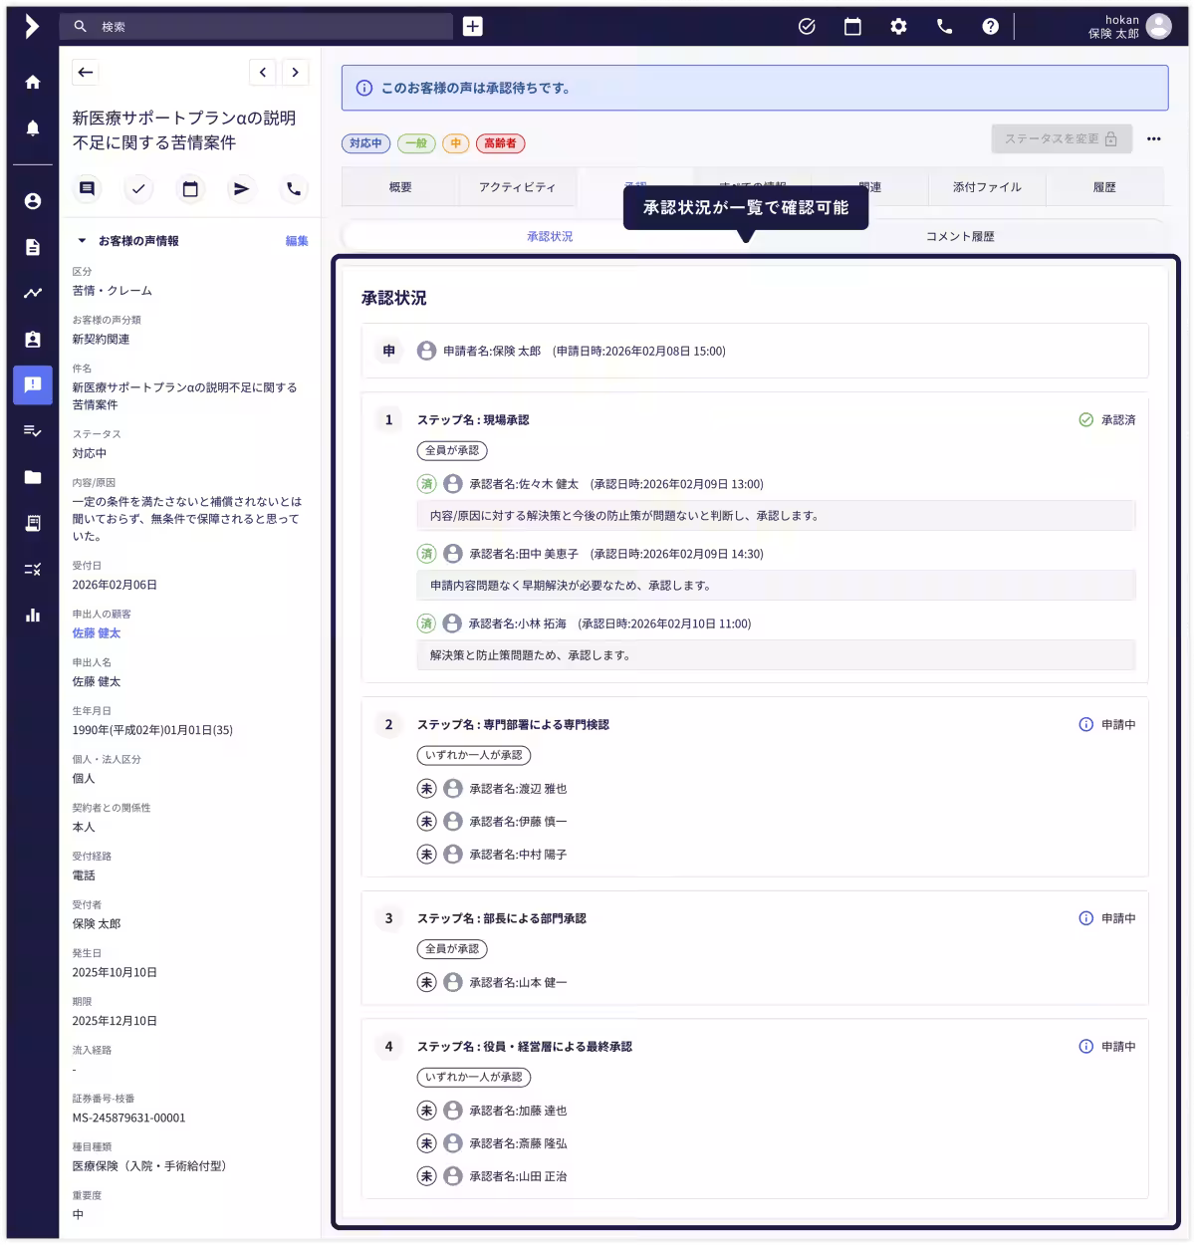Click the send icon under the case title
This screenshot has width=1195, height=1245.
(242, 189)
